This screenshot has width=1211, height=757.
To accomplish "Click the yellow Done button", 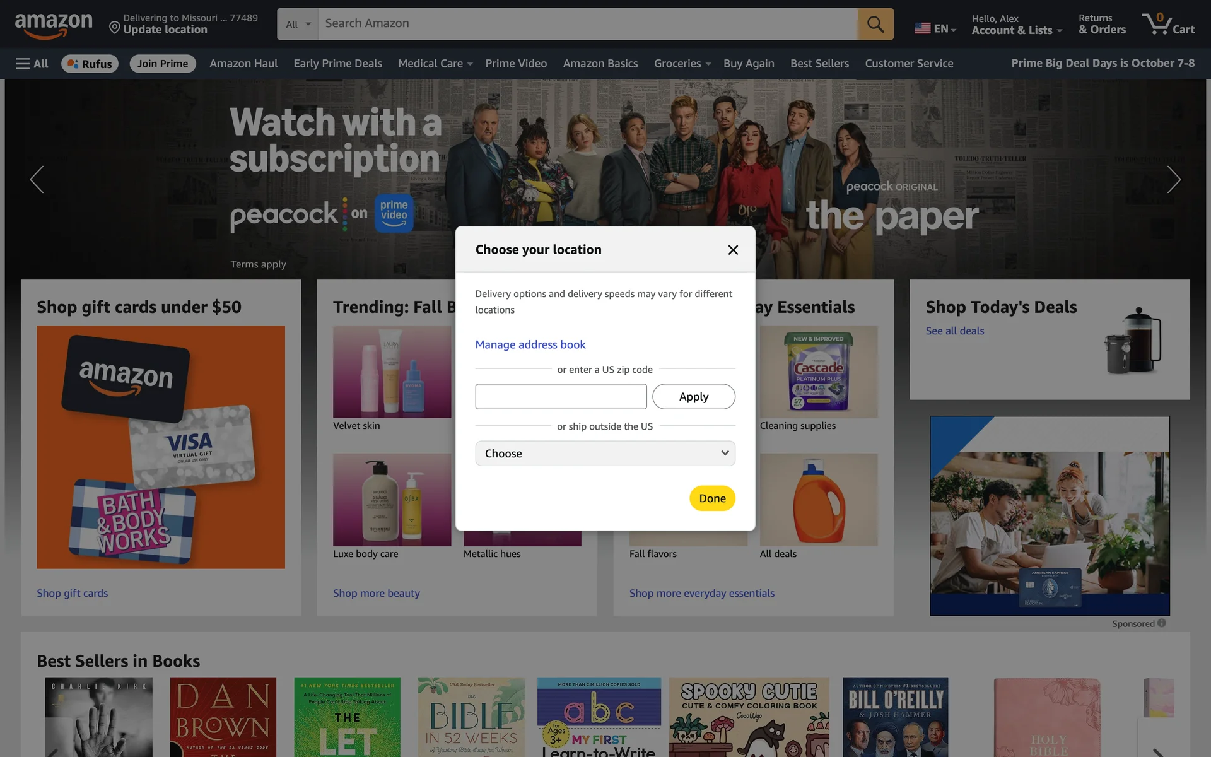I will coord(712,498).
